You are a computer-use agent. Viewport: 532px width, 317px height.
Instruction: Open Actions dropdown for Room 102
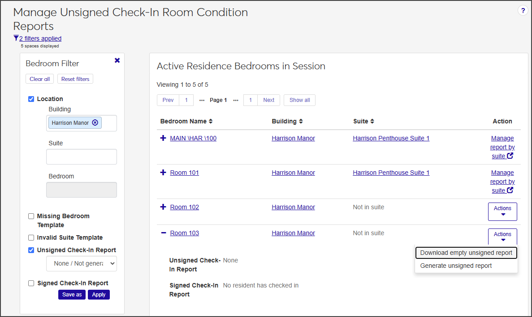502,211
